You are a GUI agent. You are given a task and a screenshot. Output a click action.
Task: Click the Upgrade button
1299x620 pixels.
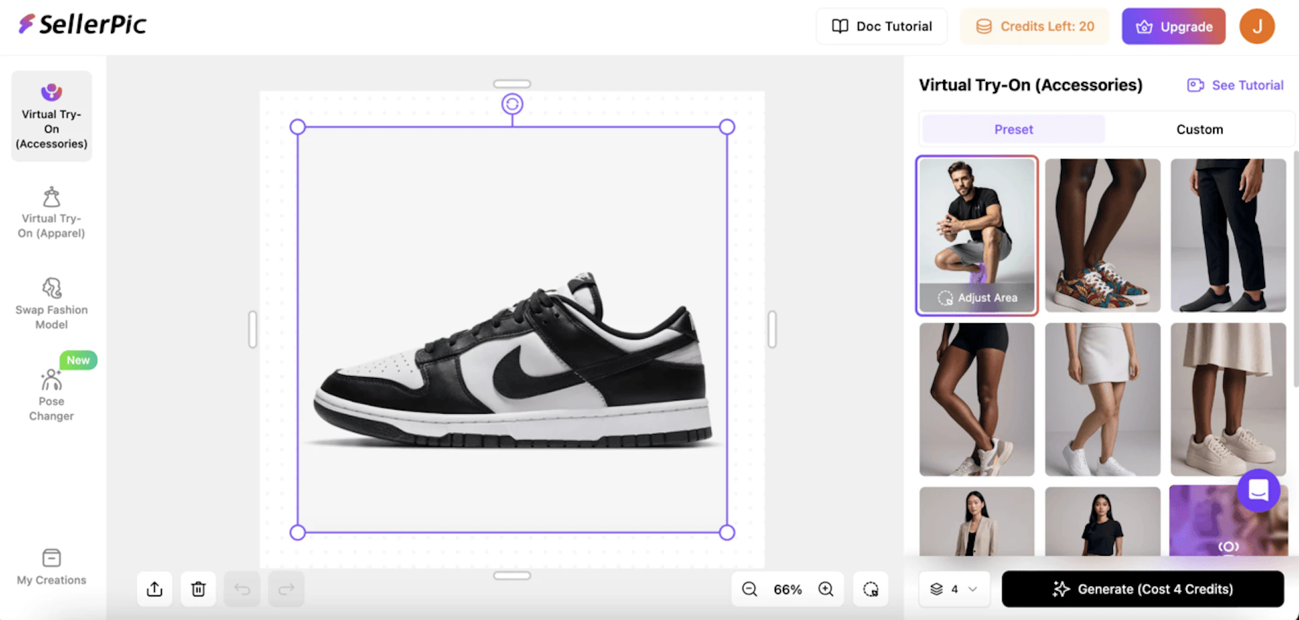tap(1174, 26)
